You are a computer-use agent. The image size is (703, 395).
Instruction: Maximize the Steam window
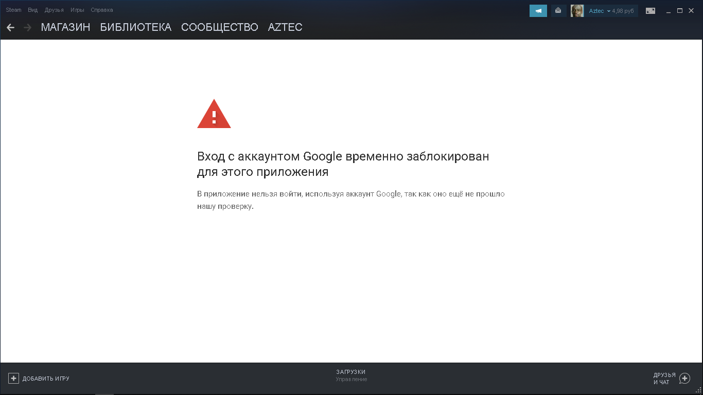(x=680, y=11)
